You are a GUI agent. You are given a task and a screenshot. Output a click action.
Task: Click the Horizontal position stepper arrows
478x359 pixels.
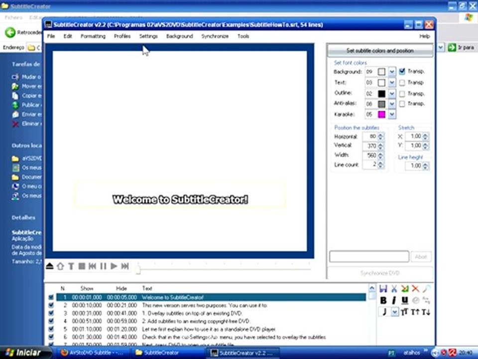click(x=381, y=137)
